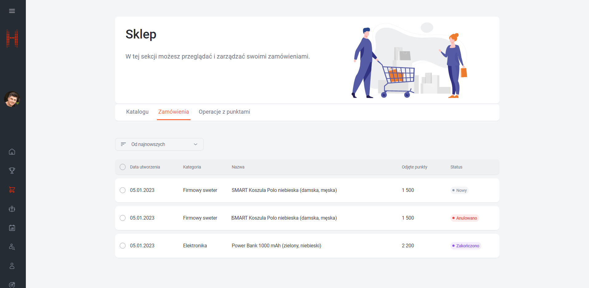Select the red shopping cart icon
The height and width of the screenshot is (288, 589).
[x=12, y=190]
